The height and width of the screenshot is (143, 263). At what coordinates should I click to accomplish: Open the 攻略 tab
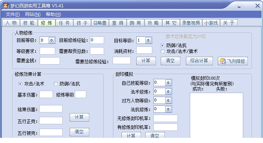153,23
